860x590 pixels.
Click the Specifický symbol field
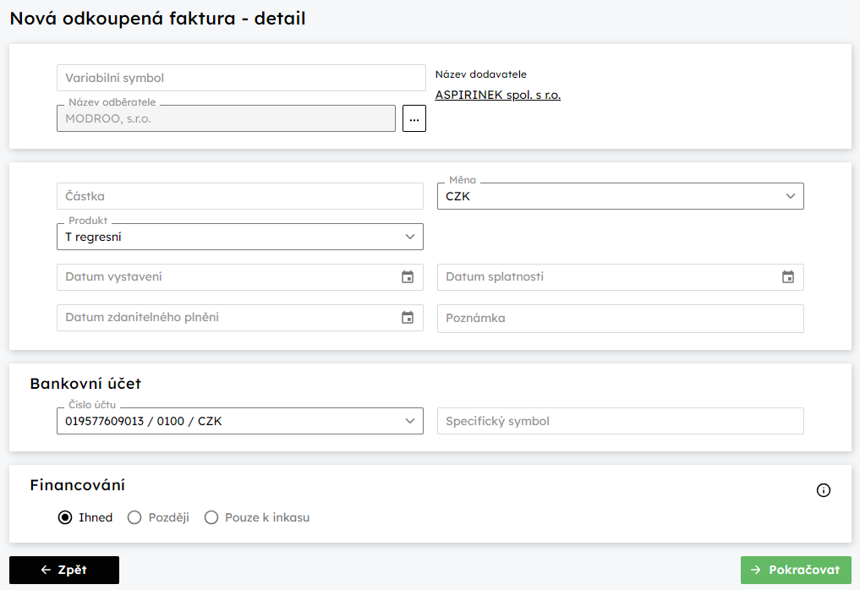tap(621, 421)
